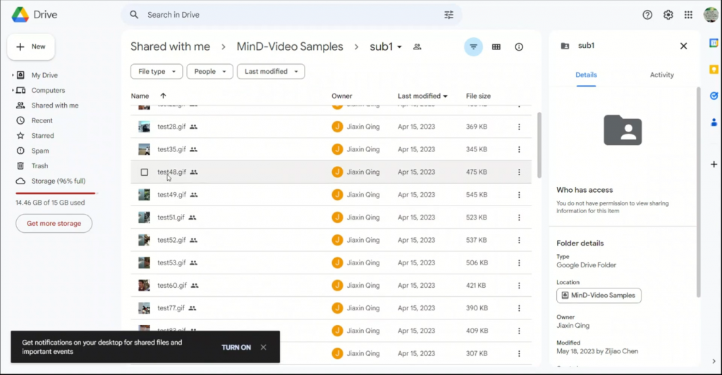This screenshot has height=375, width=722.
Task: Go to Shared with me breadcrumb
Action: click(171, 47)
